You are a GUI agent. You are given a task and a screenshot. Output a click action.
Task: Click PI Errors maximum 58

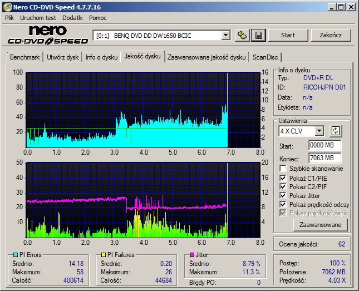click(80, 272)
